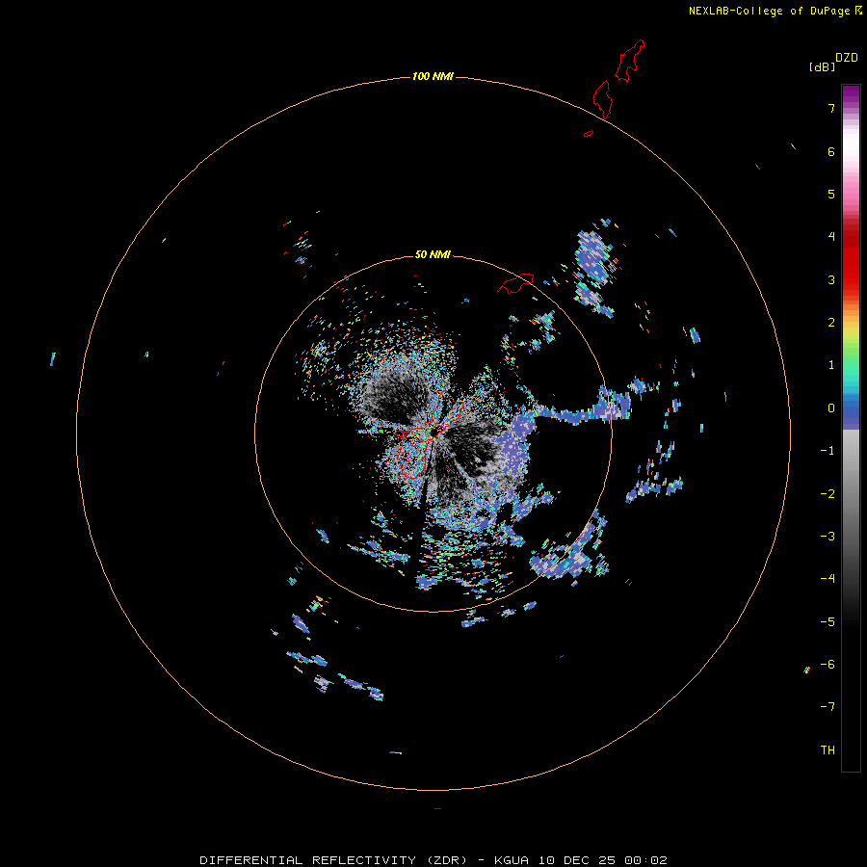Viewport: 867px width, 867px height.
Task: Click the 6 value on the dB scale
Action: point(831,151)
